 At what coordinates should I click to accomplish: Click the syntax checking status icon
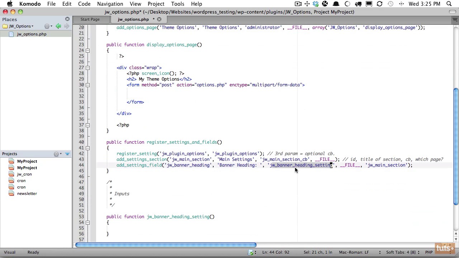pos(251,252)
